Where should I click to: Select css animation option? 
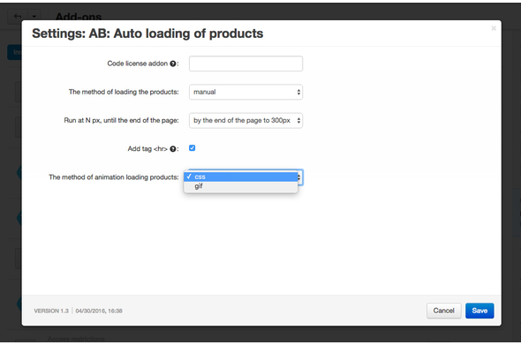pos(240,176)
